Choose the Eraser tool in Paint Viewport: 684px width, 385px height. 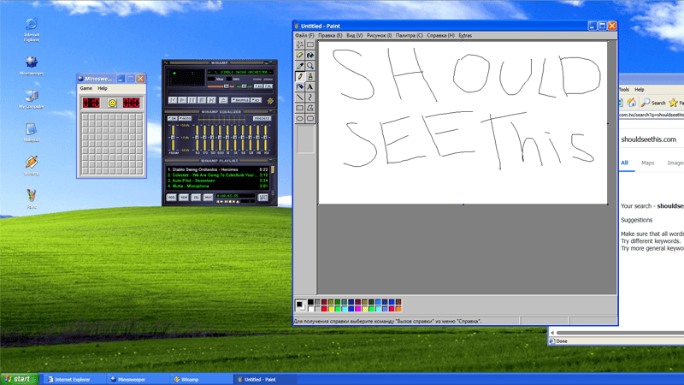pos(300,55)
